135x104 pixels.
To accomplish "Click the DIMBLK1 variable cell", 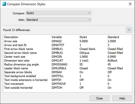I will [57, 49].
